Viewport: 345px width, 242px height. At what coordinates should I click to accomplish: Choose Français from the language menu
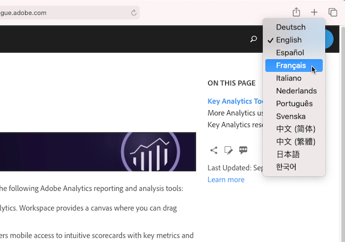click(291, 65)
